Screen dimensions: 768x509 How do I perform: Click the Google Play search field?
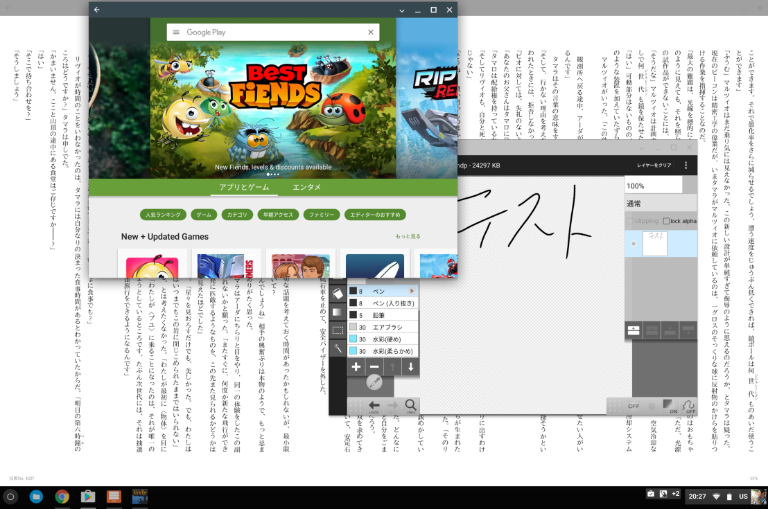pos(274,33)
